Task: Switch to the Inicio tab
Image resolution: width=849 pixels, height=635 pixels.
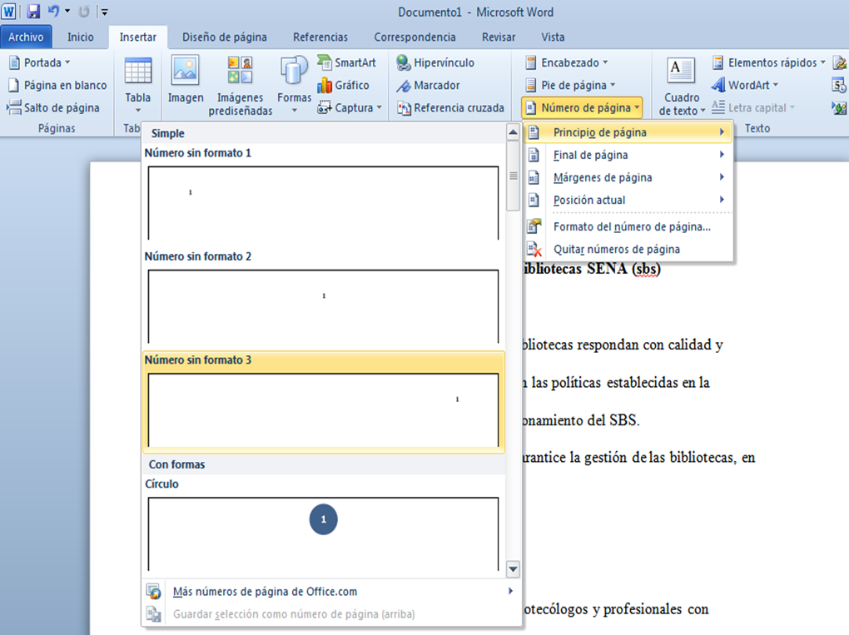Action: point(81,37)
